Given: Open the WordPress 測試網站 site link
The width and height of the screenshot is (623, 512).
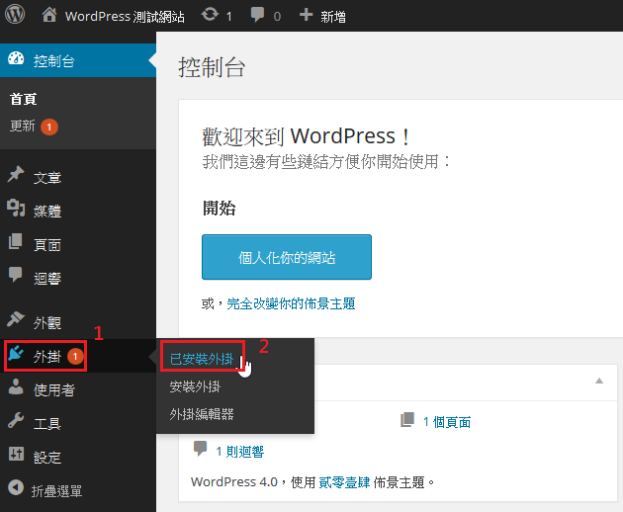Looking at the screenshot, I should (x=125, y=16).
